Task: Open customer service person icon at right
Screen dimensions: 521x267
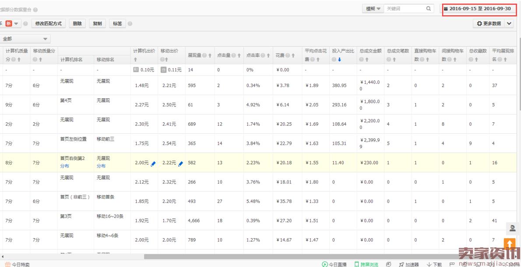Action: [x=510, y=228]
